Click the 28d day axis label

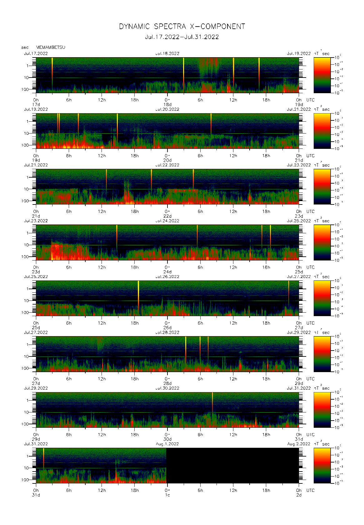[167, 383]
